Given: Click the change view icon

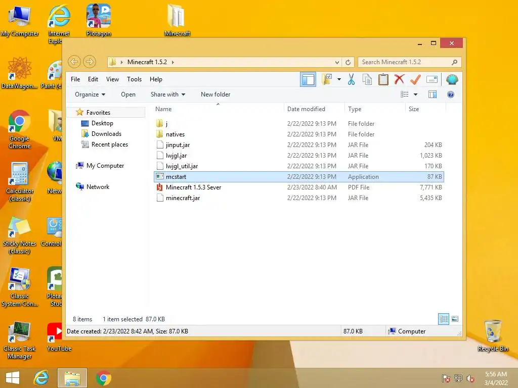Looking at the screenshot, I should (405, 94).
